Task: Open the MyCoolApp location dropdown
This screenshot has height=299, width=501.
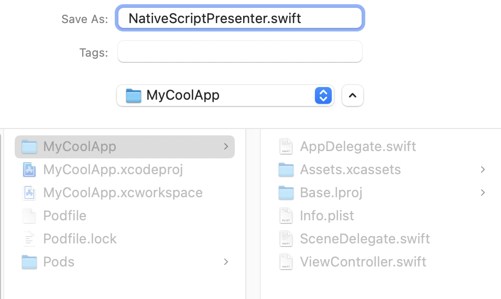Action: [225, 95]
